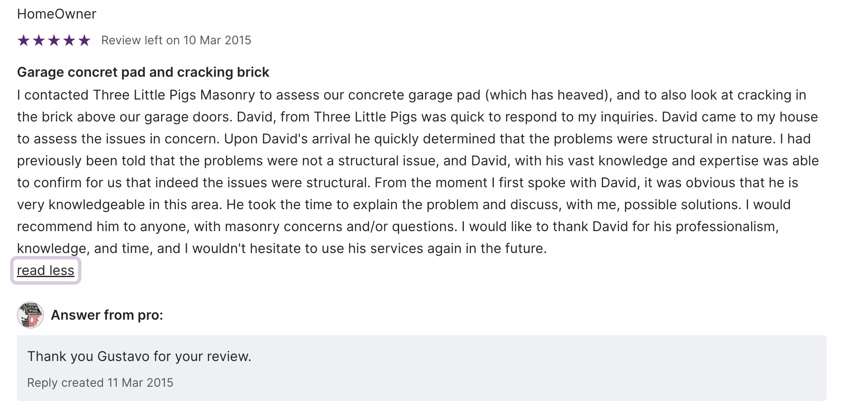The image size is (846, 415).
Task: Click the first purple rating star
Action: [24, 40]
